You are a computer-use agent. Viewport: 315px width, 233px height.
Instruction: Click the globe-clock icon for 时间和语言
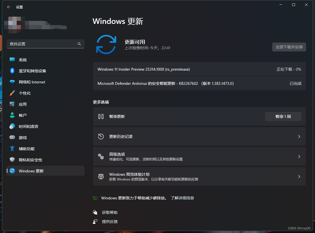12,126
